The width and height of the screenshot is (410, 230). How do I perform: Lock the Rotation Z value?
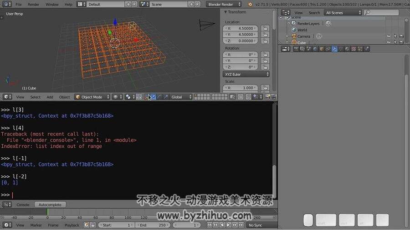tap(266, 67)
